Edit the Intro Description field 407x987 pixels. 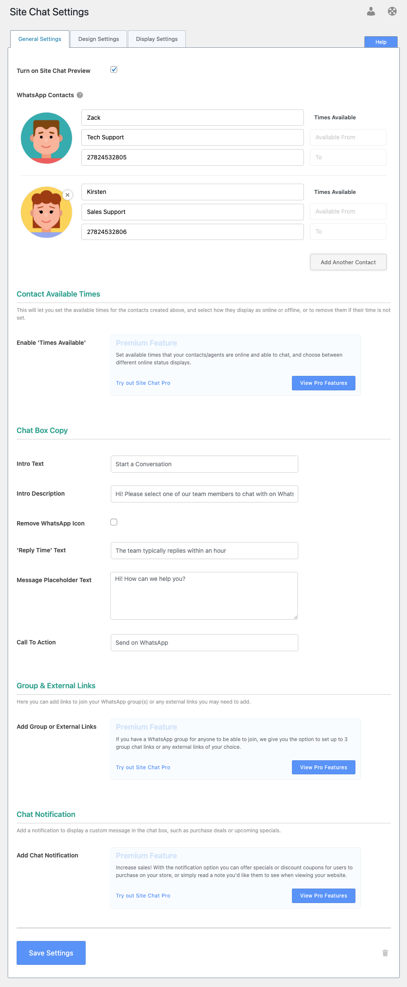point(204,494)
